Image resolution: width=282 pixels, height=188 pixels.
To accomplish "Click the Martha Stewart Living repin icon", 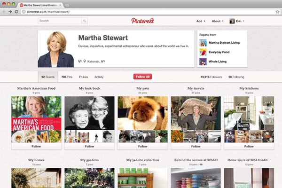I will click(203, 43).
